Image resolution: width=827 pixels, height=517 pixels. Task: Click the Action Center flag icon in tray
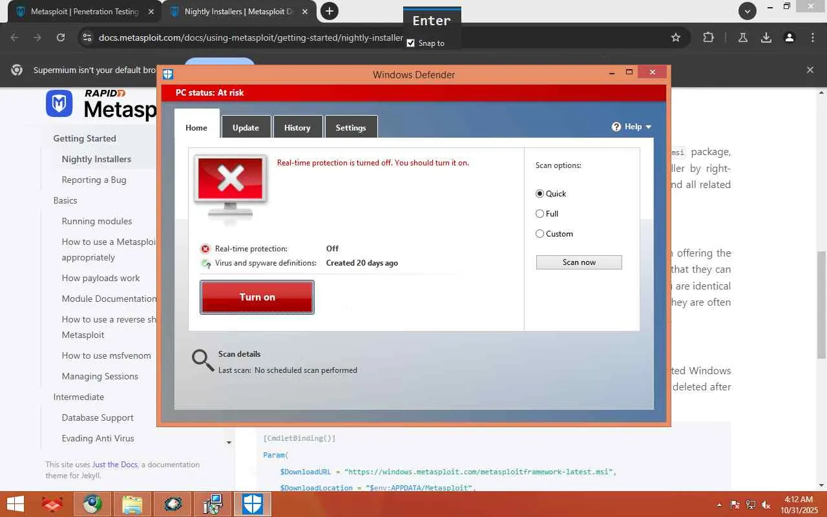point(735,505)
